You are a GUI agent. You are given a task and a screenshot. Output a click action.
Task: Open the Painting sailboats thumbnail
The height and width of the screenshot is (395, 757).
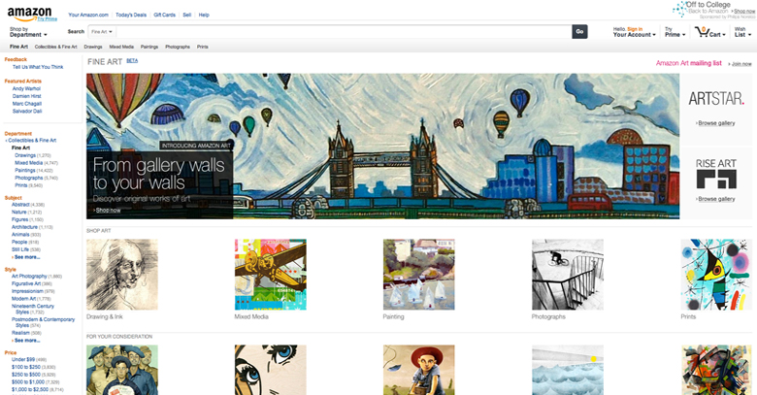(418, 275)
